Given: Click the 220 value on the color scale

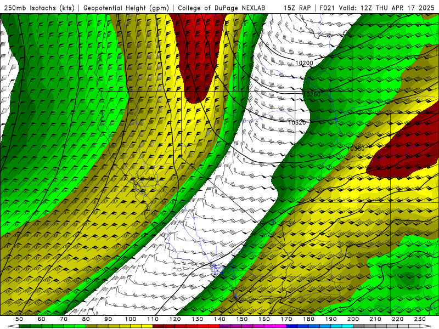Looking at the screenshot, I should click(x=397, y=319).
